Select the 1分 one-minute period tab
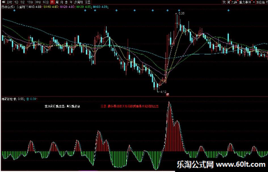 16,2
